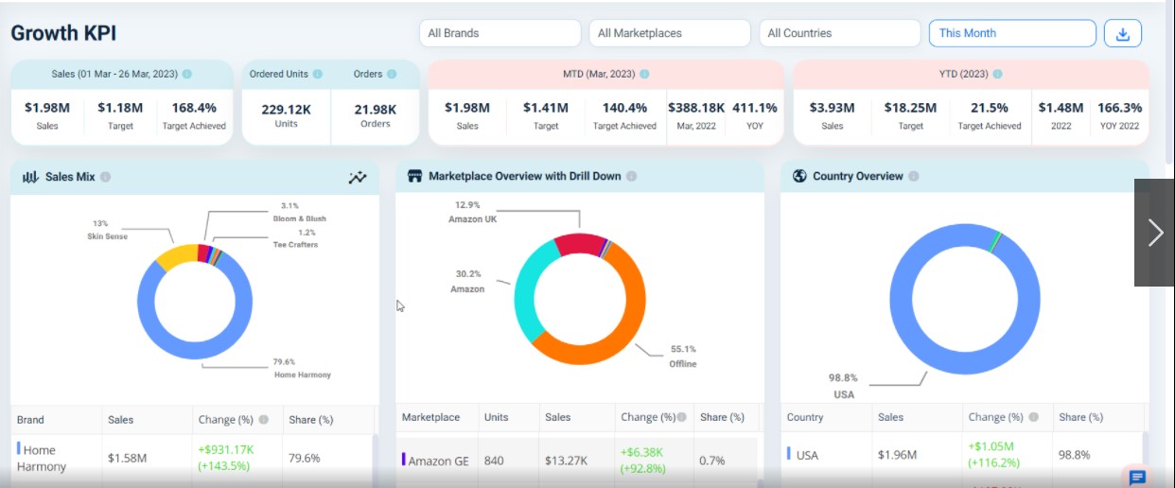Switch Sales Mix to trend line view
The height and width of the screenshot is (488, 1175).
357,177
